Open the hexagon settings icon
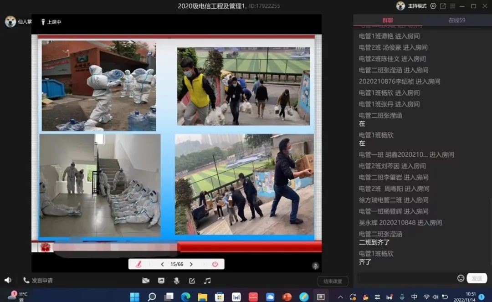 pos(433,6)
